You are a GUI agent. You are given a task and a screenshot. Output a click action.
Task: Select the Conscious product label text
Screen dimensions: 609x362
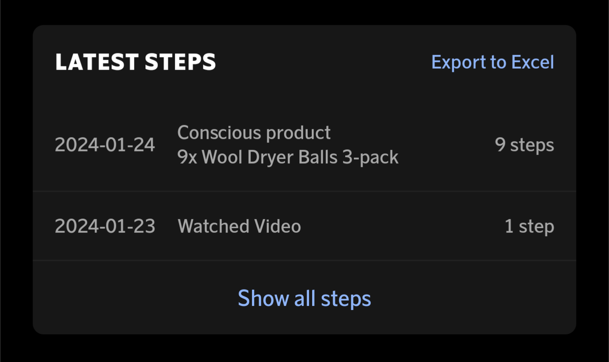coord(254,133)
